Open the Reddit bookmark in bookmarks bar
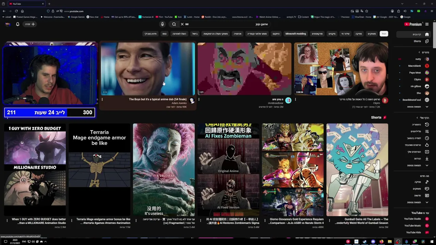This screenshot has width=436, height=245. [x=214, y=17]
